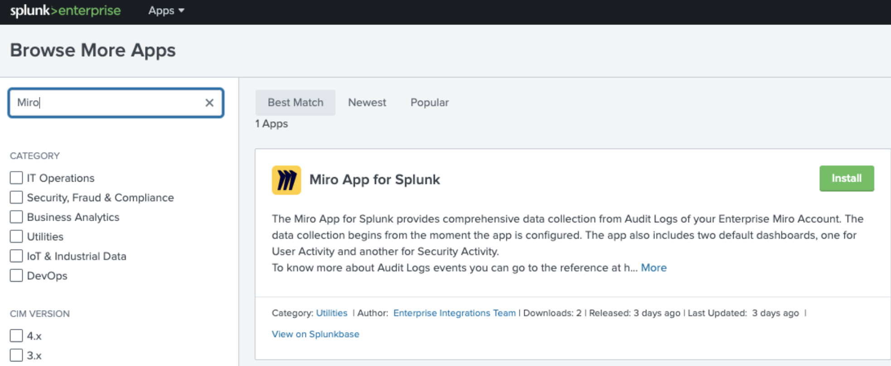891x366 pixels.
Task: Open View on Splunkbase link
Action: click(315, 334)
